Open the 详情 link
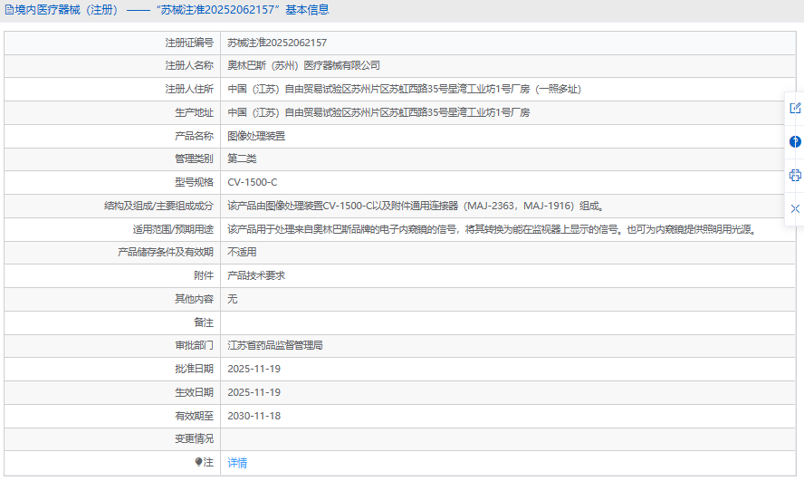 [237, 463]
